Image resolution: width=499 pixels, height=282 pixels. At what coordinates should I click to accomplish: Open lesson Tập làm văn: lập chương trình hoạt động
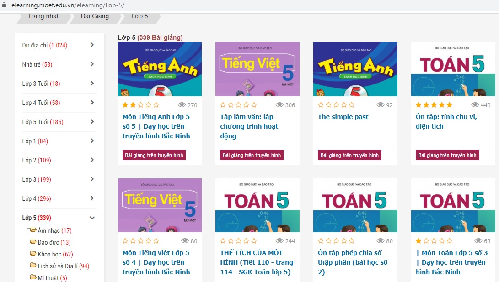(x=249, y=126)
